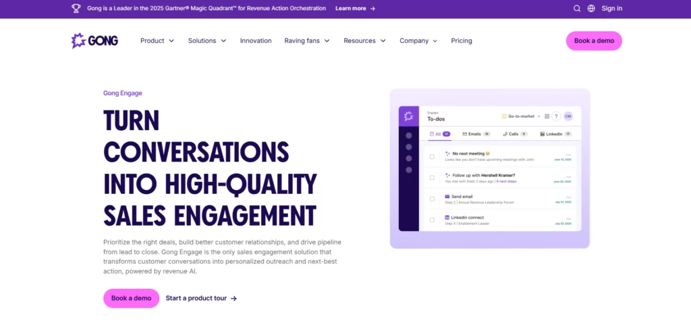This screenshot has height=332, width=691.
Task: Click the pink Book a demo button in the header
Action: point(594,41)
